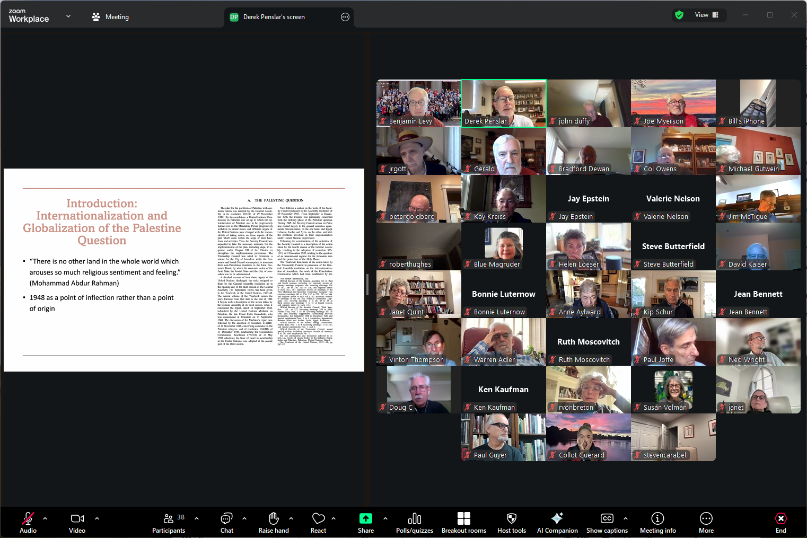This screenshot has height=538, width=807.
Task: Launch AI Companion
Action: pos(557,519)
